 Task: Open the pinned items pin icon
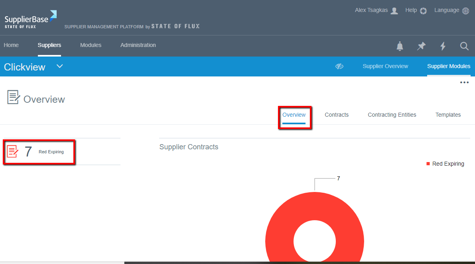click(x=421, y=46)
